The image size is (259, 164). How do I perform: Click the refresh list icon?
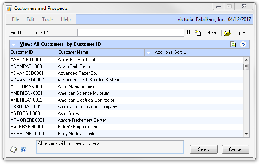coord(233,44)
